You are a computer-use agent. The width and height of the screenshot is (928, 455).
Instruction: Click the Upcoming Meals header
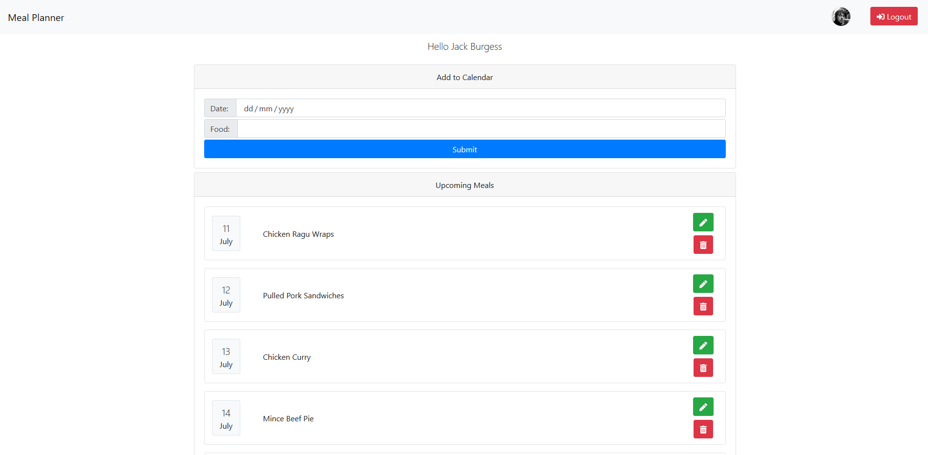pyautogui.click(x=464, y=185)
